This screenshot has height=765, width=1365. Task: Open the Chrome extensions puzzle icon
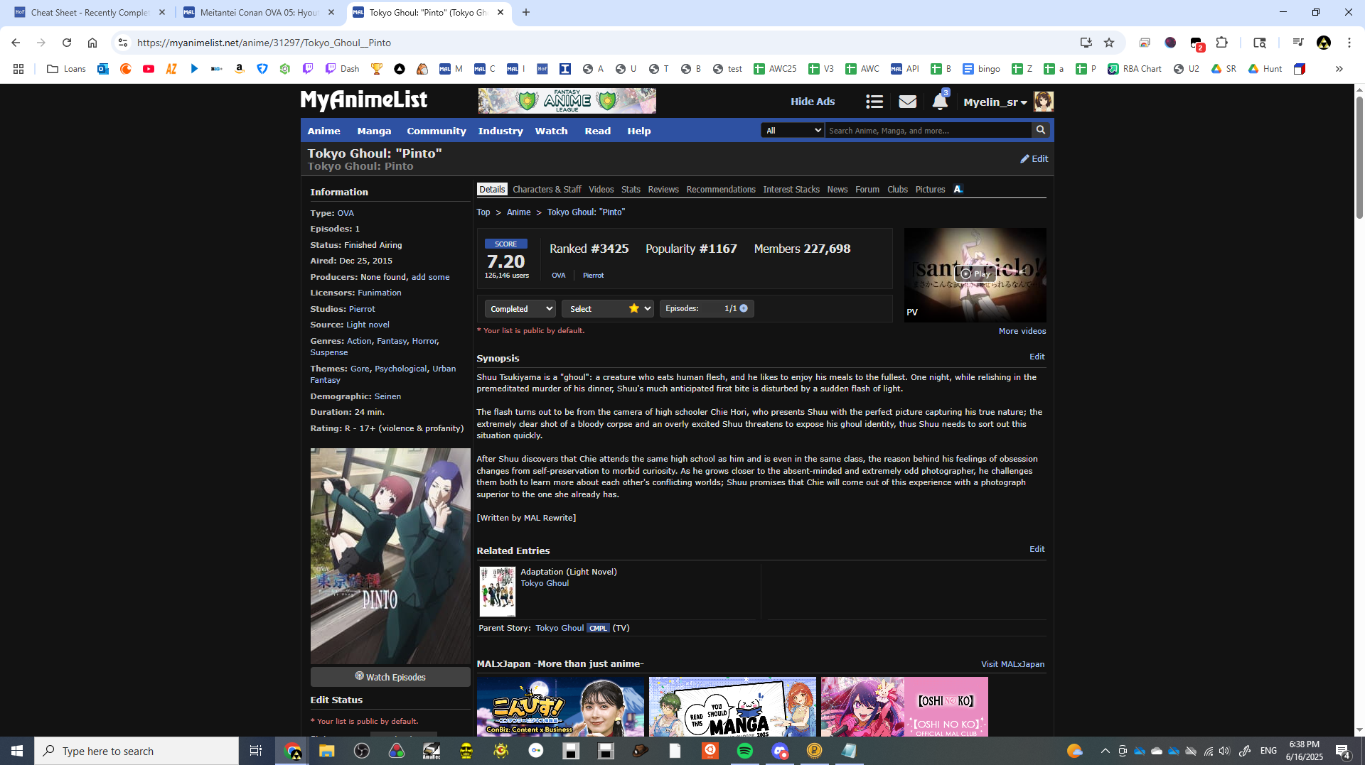(1222, 43)
